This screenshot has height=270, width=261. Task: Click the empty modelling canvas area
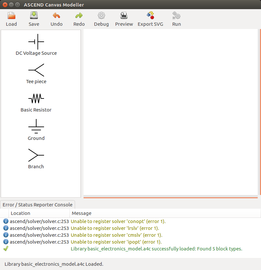pyautogui.click(x=171, y=112)
